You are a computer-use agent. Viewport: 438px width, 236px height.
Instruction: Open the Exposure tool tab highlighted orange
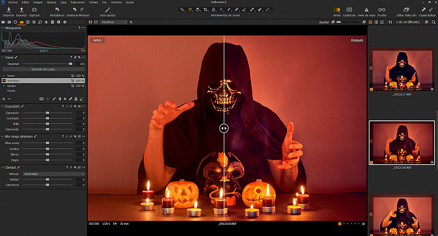(x=21, y=22)
